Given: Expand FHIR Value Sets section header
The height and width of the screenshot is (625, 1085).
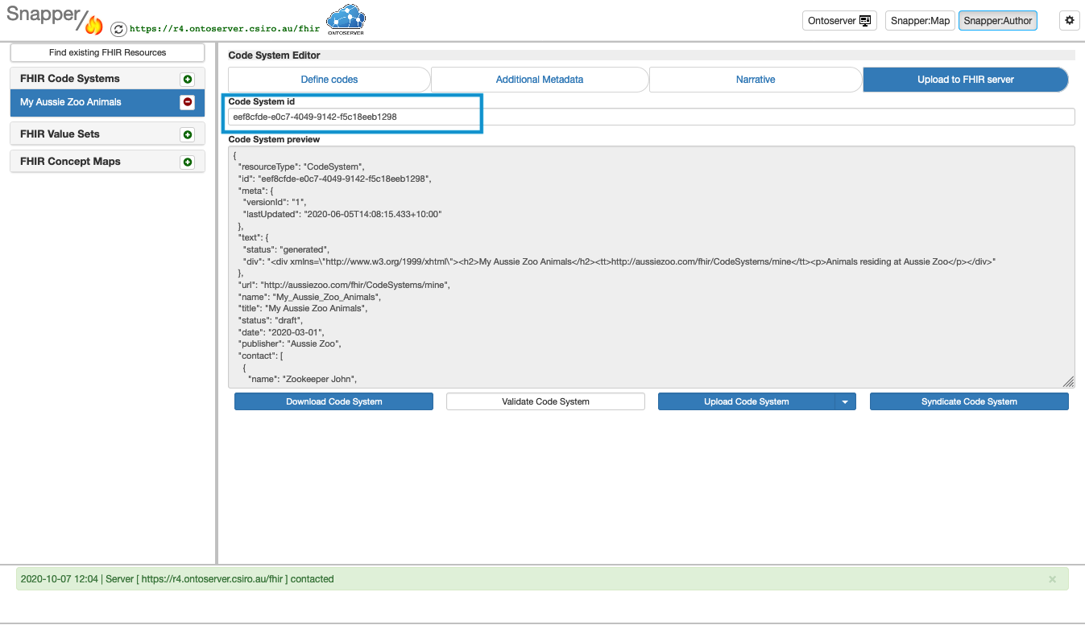Looking at the screenshot, I should click(x=107, y=134).
